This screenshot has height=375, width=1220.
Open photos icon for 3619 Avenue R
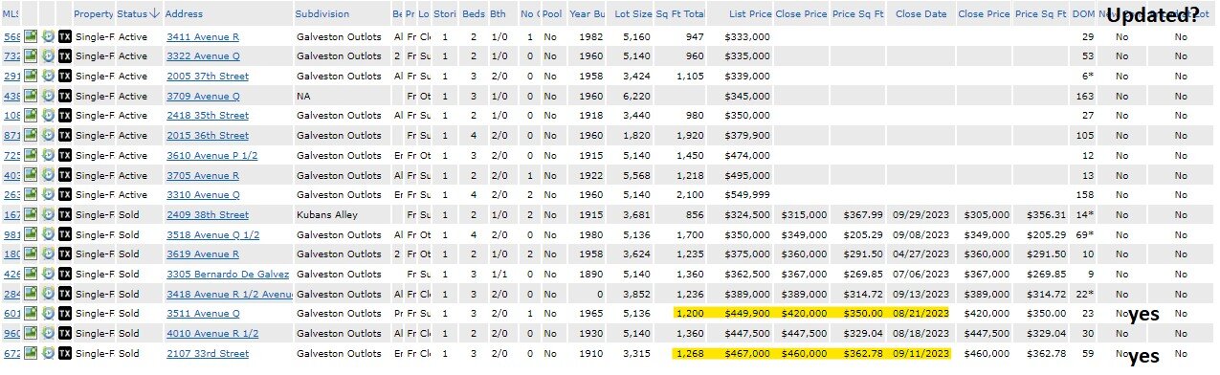[31, 254]
